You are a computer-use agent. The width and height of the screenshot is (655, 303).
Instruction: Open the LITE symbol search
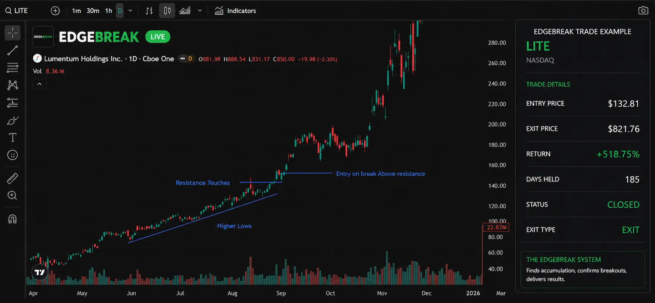(x=17, y=11)
